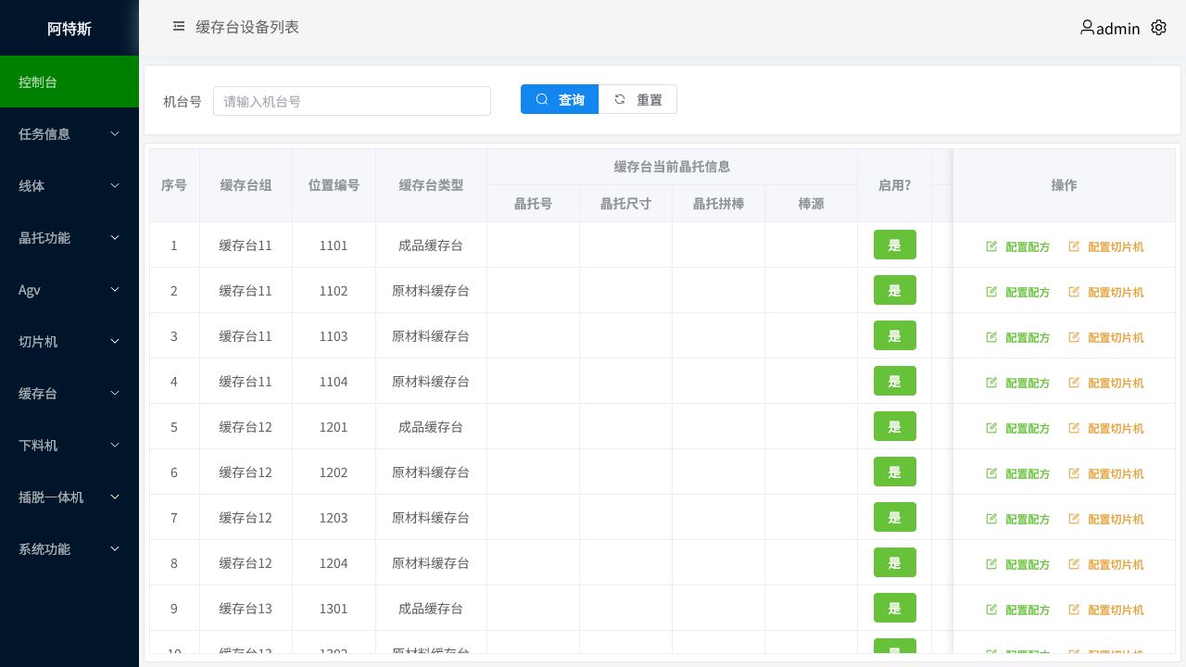Click edit icon for 配置配方 in row 1102
1186x667 pixels.
[991, 292]
